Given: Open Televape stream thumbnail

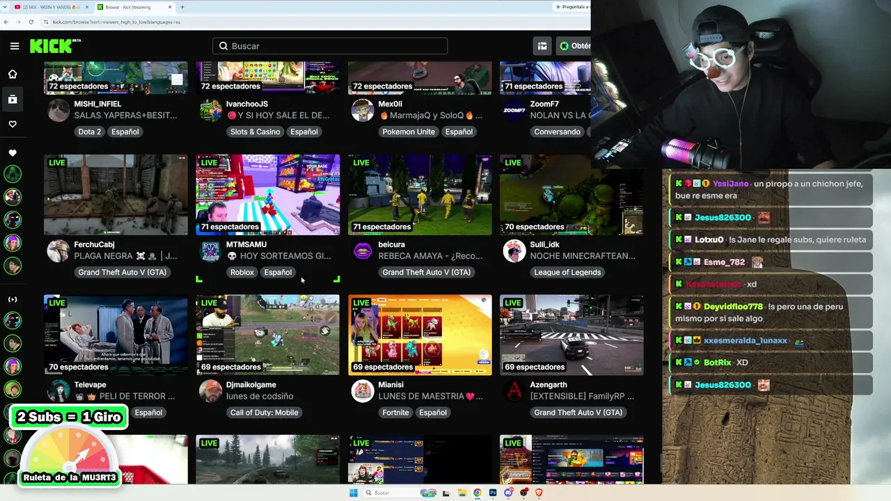Looking at the screenshot, I should [x=116, y=335].
